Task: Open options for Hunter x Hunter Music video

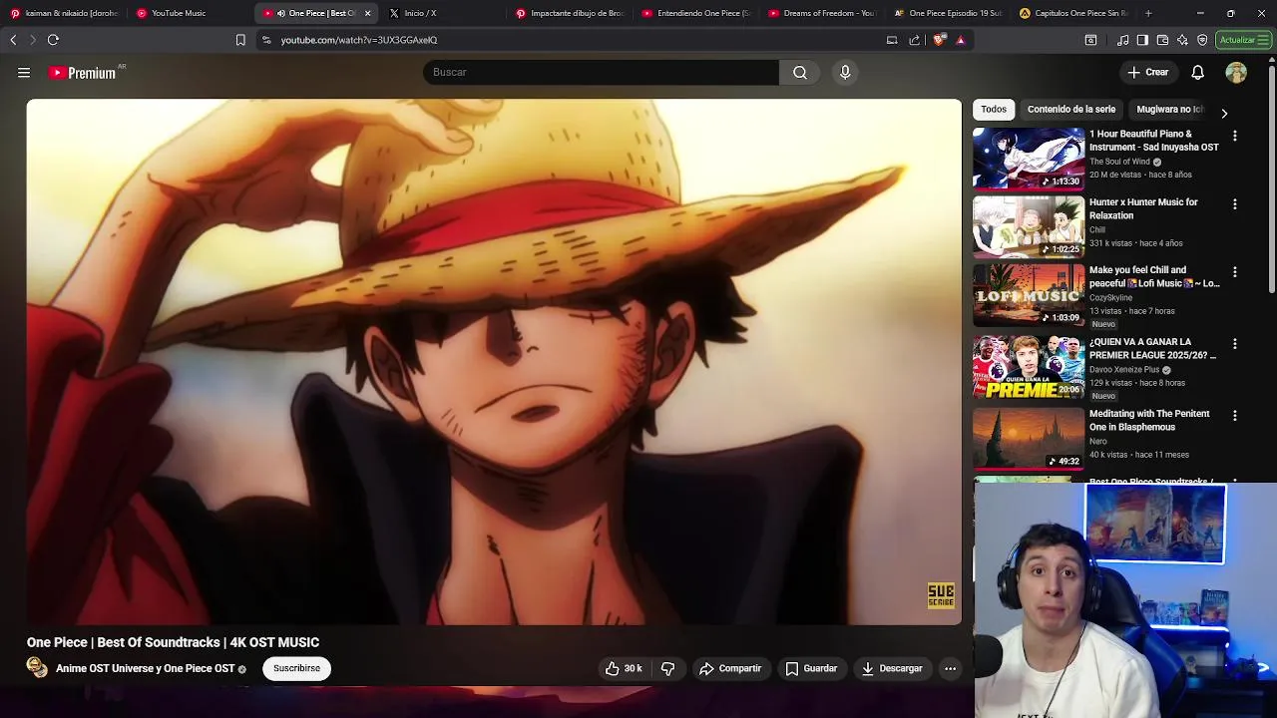Action: tap(1234, 204)
